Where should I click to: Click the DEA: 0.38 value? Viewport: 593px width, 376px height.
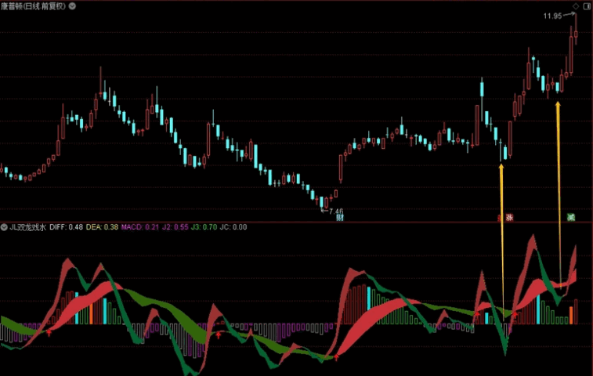pyautogui.click(x=102, y=227)
